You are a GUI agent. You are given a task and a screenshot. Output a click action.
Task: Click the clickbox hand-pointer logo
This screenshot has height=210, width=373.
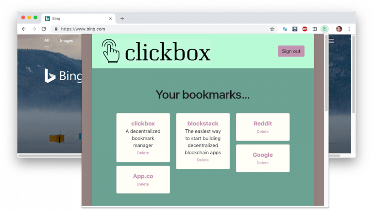111,51
